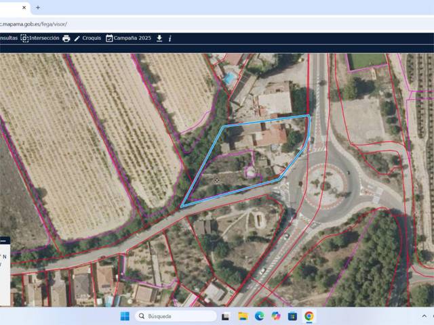The image size is (434, 325).
Task: Open a new browser tab
Action: pyautogui.click(x=38, y=7)
